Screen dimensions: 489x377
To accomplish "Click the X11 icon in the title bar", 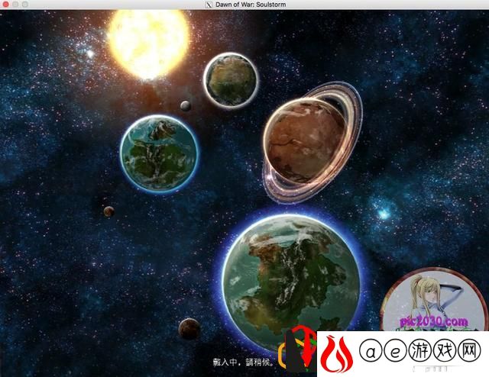I will 209,5.
